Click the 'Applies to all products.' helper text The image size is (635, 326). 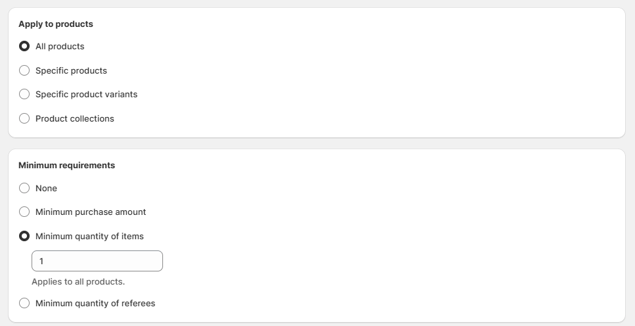coord(78,281)
